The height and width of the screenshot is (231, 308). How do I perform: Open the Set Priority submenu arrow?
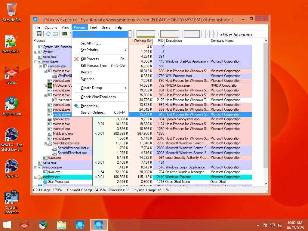(125, 50)
